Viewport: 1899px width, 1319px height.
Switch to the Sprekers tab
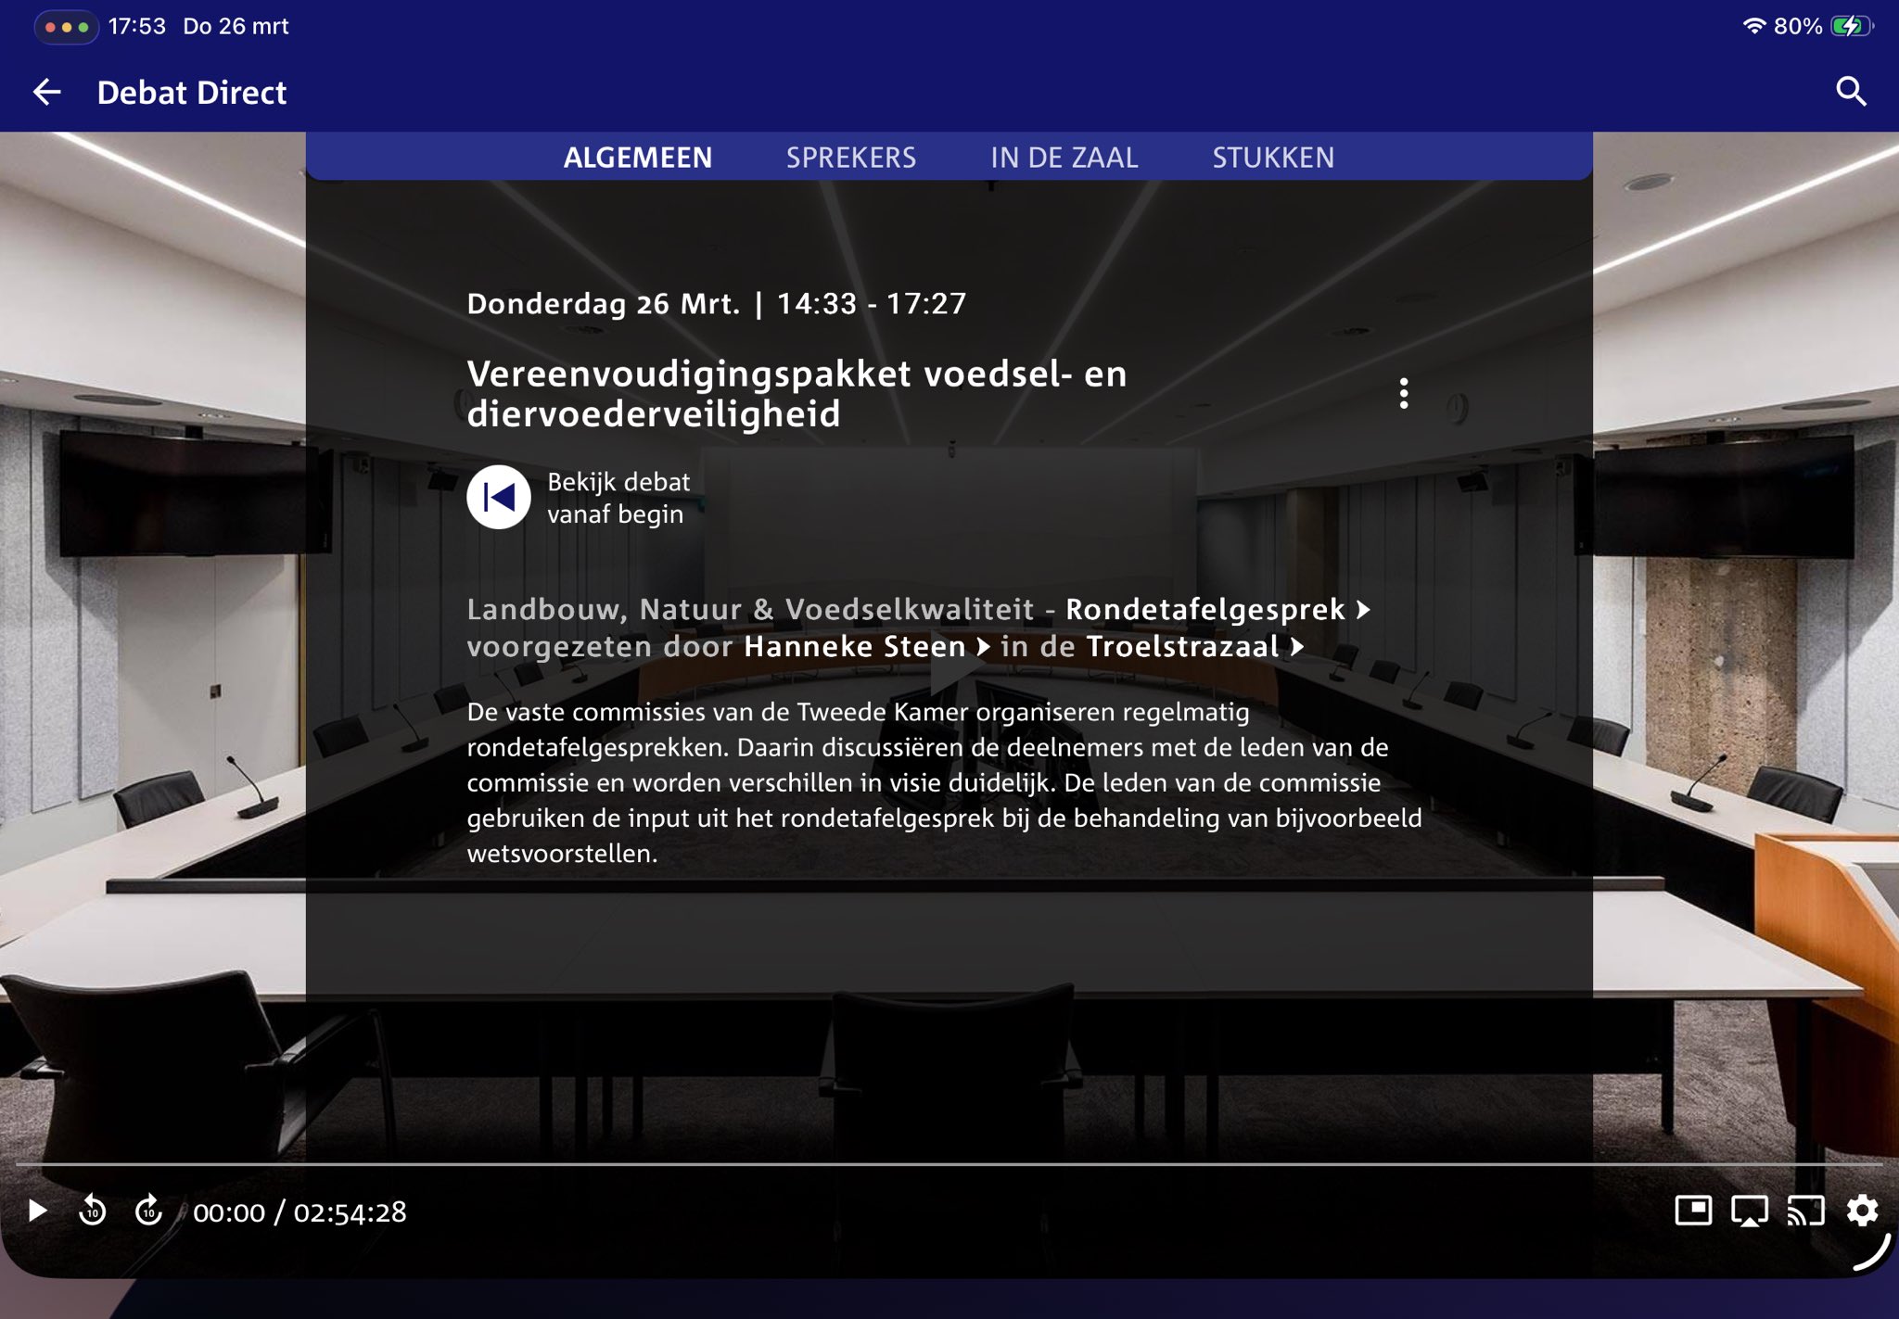[x=850, y=158]
